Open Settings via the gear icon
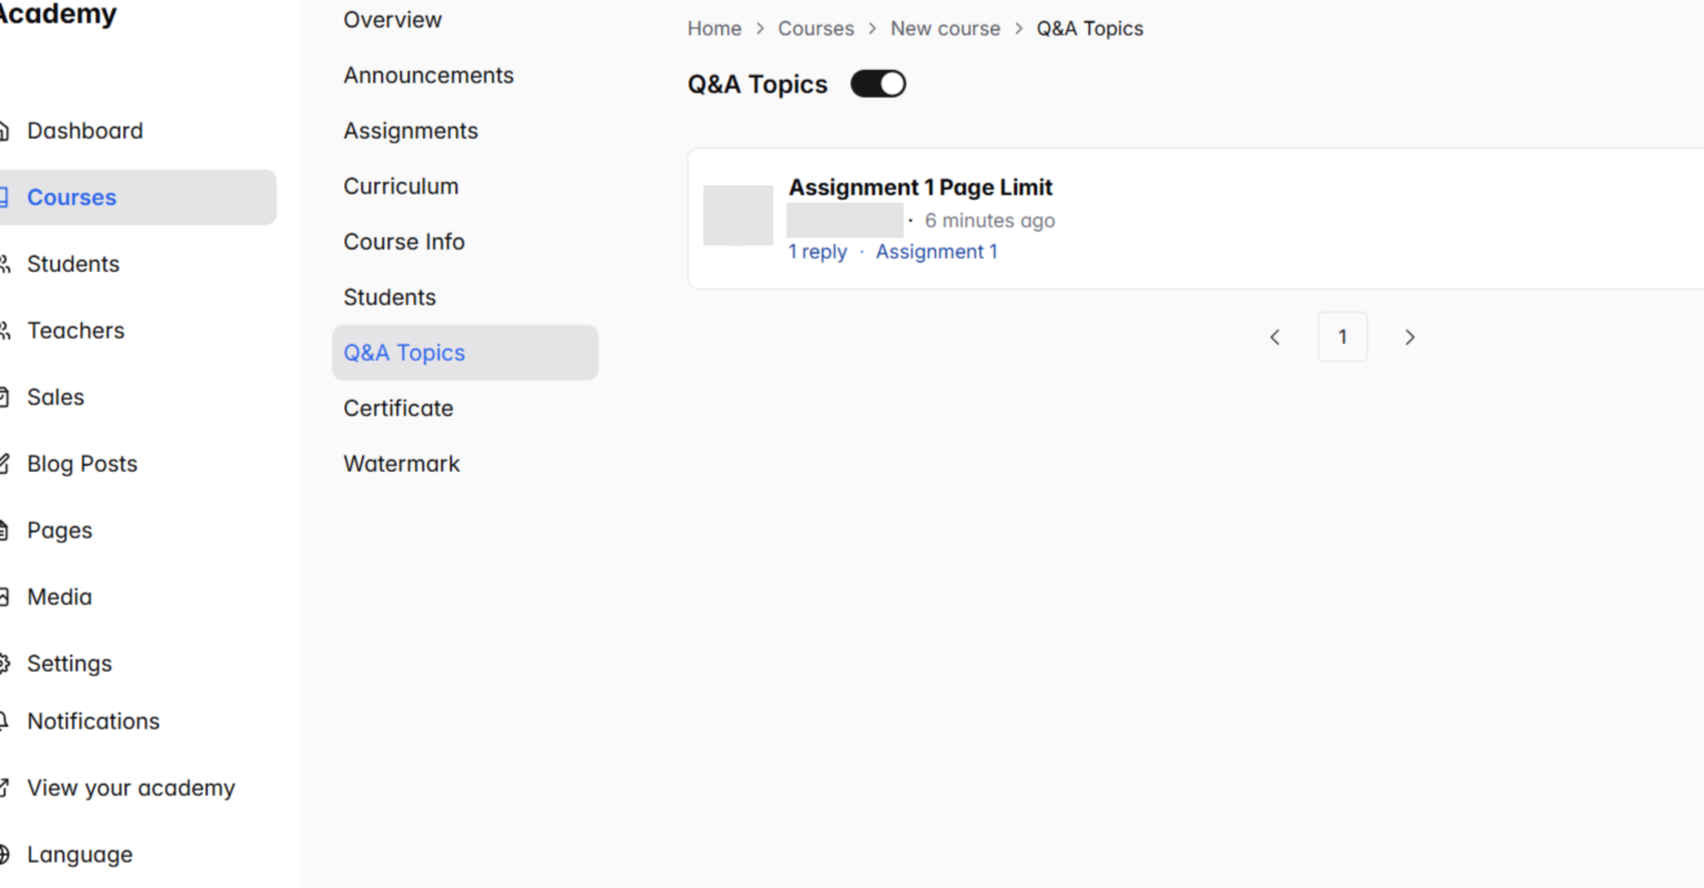1704x888 pixels. pyautogui.click(x=3, y=663)
